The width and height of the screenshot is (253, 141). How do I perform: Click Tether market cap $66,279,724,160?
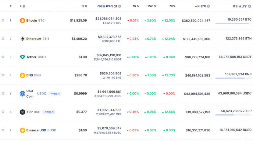198,57
